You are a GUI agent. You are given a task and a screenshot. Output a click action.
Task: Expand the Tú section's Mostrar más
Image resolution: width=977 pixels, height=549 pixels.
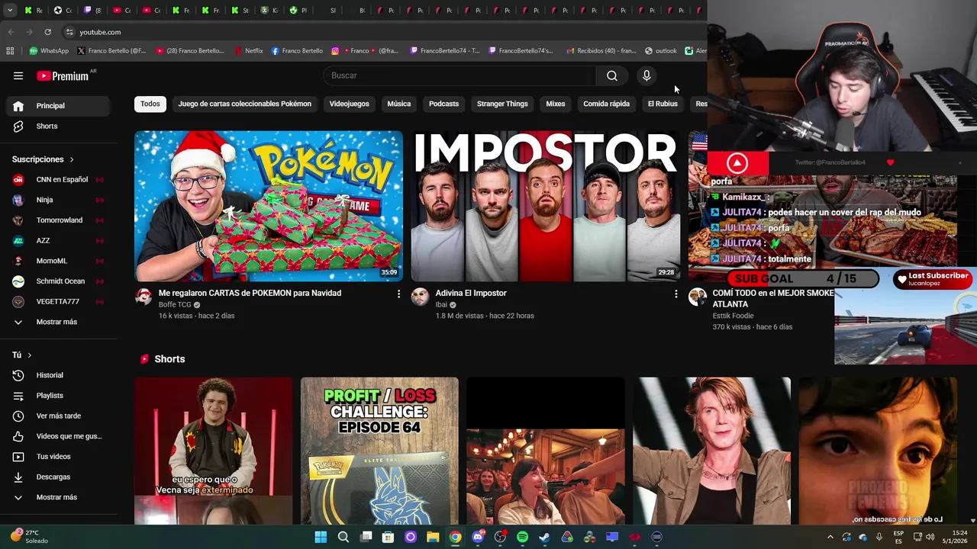click(x=60, y=497)
